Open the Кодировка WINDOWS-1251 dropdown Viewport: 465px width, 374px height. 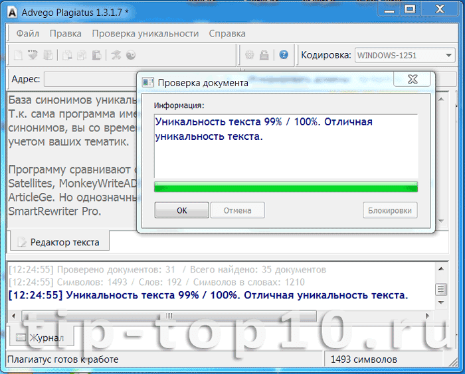coord(405,56)
